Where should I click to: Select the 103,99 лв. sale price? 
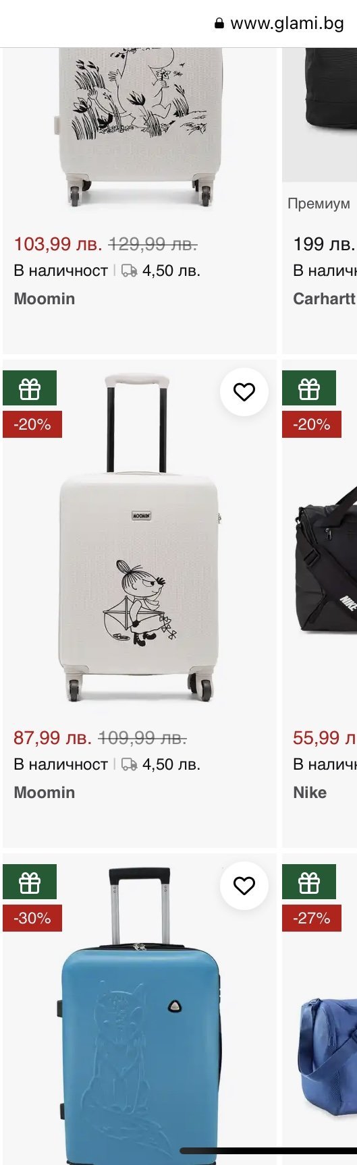pyautogui.click(x=58, y=244)
